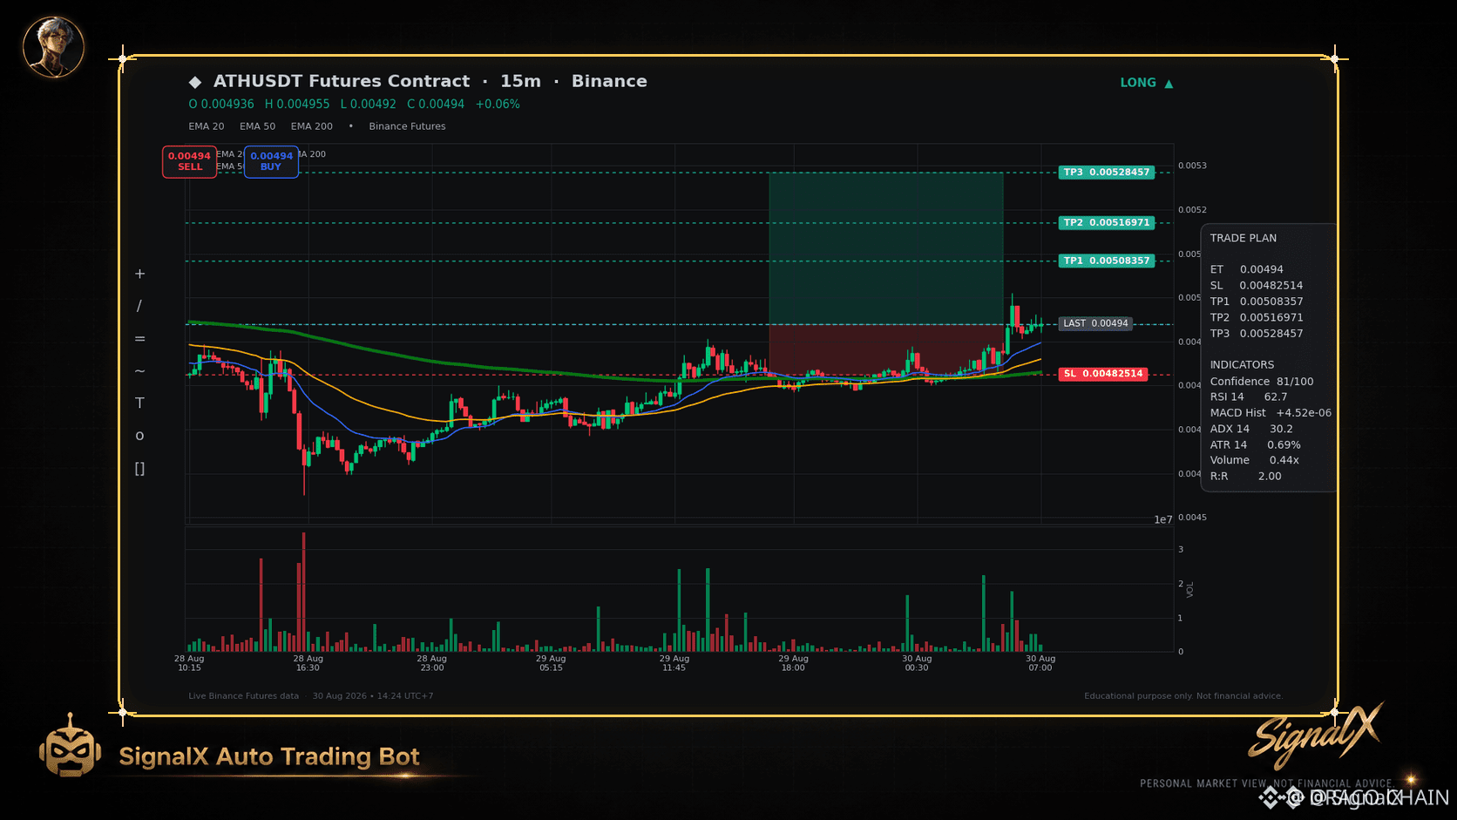The width and height of the screenshot is (1457, 820).
Task: Click the TP1 0.00508357 price label
Action: (x=1107, y=261)
